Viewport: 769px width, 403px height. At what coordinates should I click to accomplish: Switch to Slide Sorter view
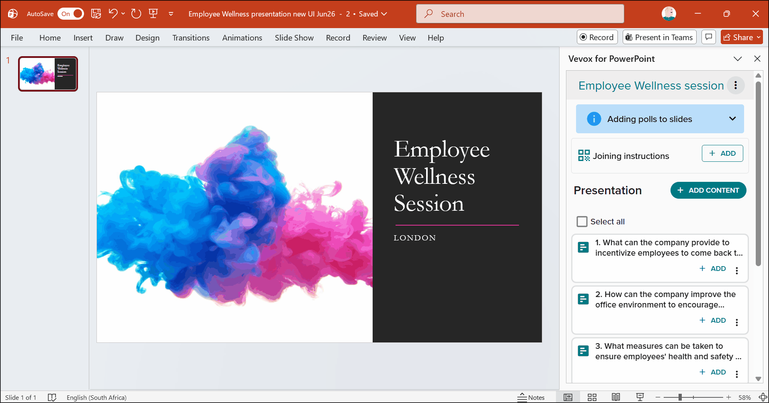pos(592,397)
